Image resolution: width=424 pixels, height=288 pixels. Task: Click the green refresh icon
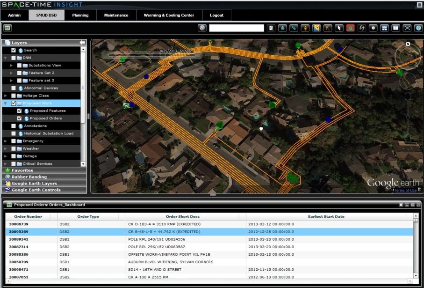click(350, 28)
